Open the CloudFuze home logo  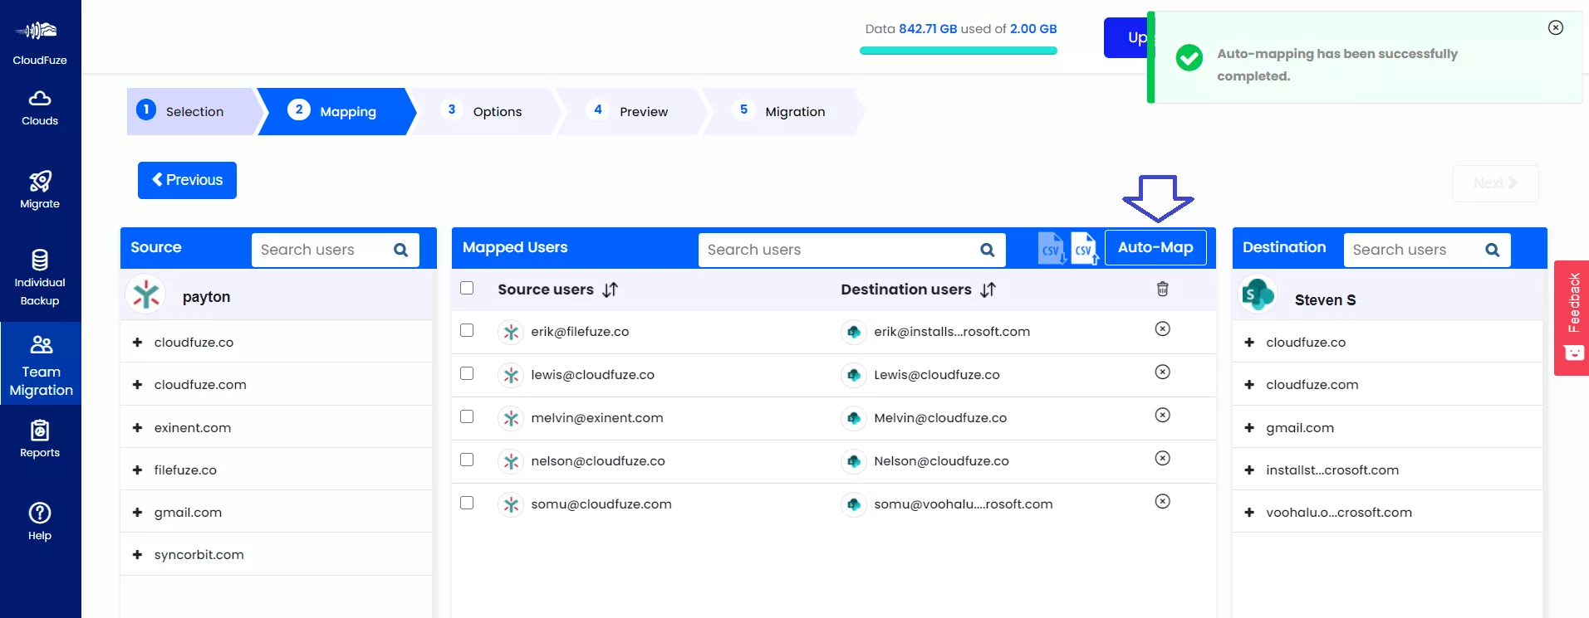(x=40, y=41)
